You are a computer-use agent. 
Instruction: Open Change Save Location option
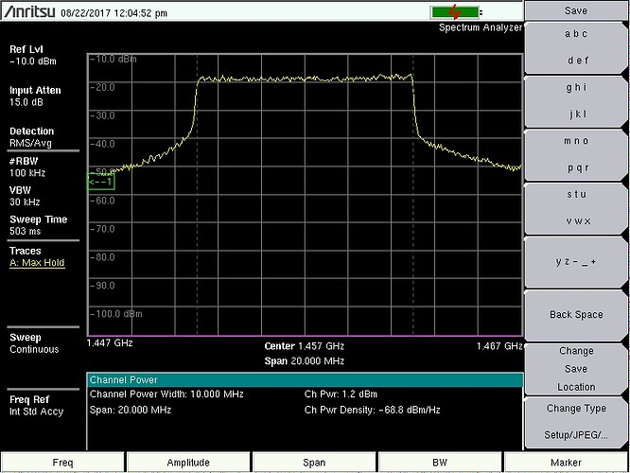[576, 369]
